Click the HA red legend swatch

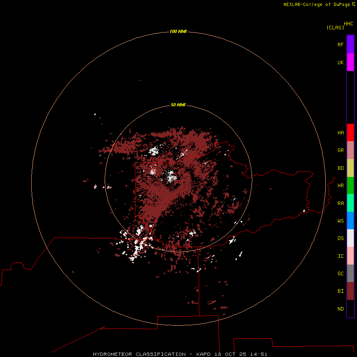(350, 132)
